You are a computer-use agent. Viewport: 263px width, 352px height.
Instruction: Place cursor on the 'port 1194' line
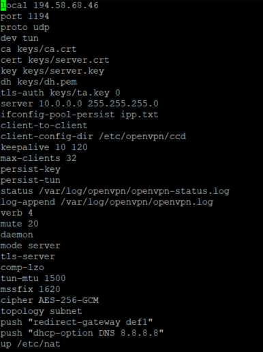[25, 16]
